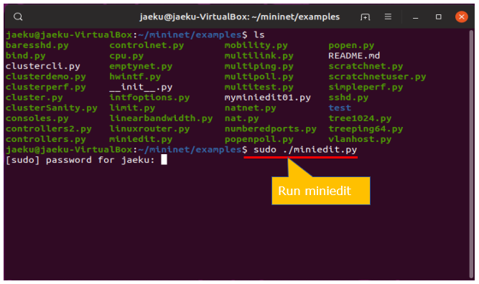Click the multilink.py file name
The image size is (479, 284).
(x=259, y=56)
